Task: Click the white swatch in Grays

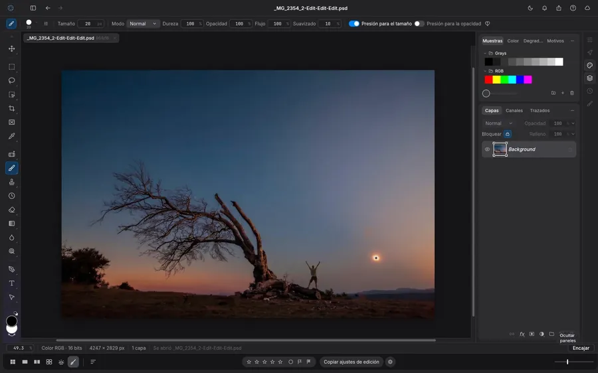Action: tap(559, 62)
